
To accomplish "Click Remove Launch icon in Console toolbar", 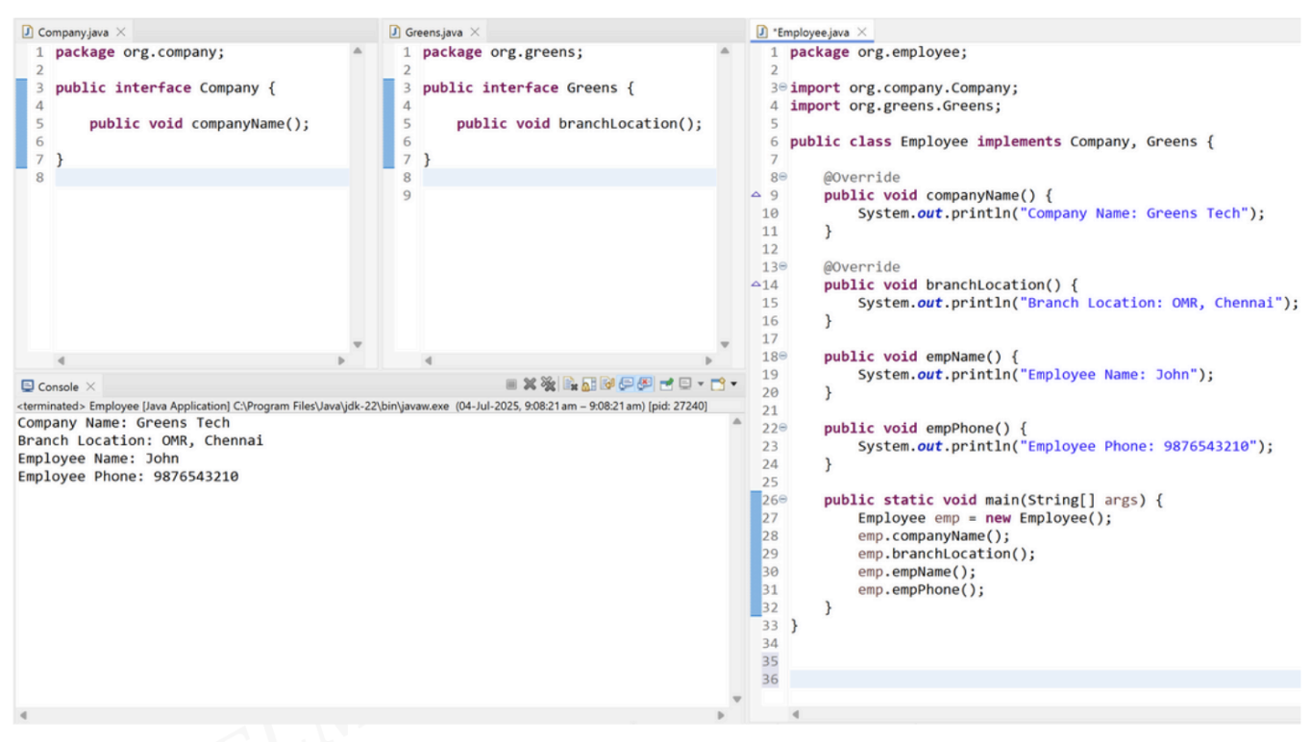I will [529, 385].
